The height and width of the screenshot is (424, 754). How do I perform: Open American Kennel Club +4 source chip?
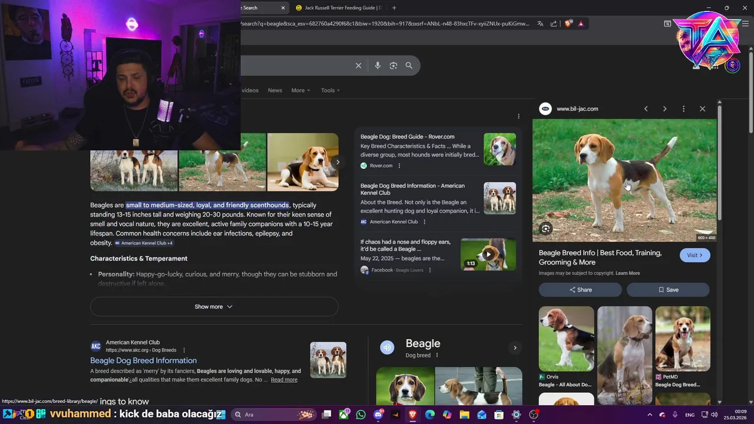tap(144, 243)
